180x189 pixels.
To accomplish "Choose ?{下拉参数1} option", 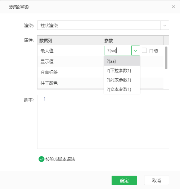I will [x=122, y=70].
